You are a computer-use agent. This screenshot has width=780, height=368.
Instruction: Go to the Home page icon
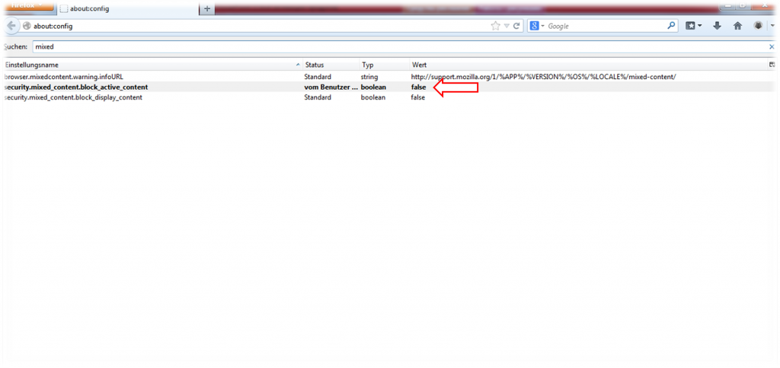coord(737,26)
